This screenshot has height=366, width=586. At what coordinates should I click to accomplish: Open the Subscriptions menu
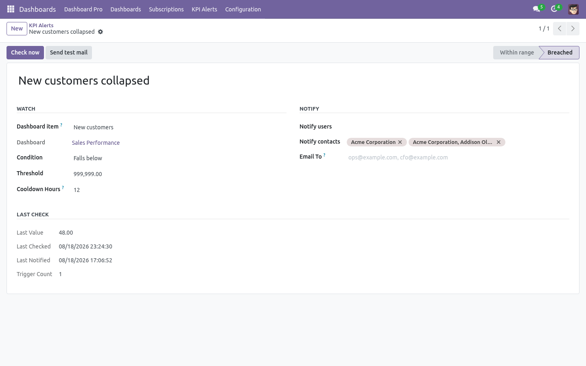pos(166,9)
